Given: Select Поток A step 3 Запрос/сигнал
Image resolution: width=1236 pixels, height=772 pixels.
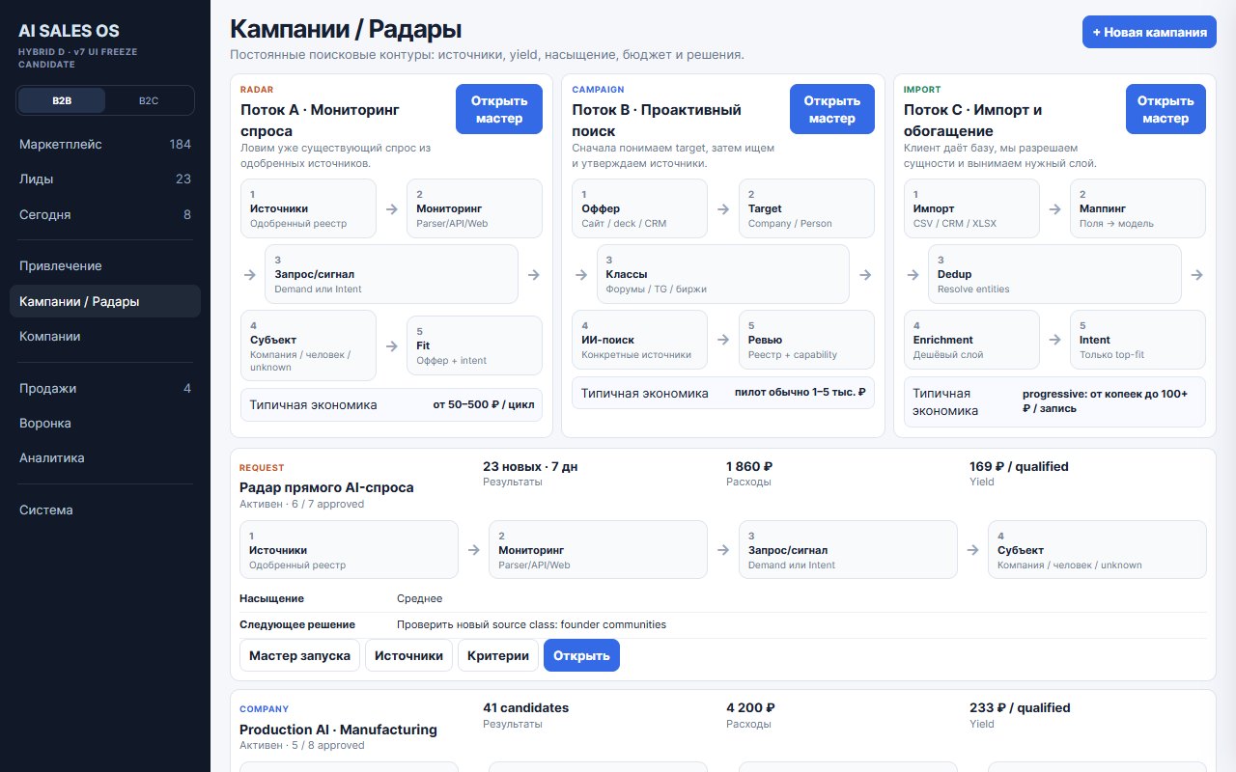Looking at the screenshot, I should point(391,274).
